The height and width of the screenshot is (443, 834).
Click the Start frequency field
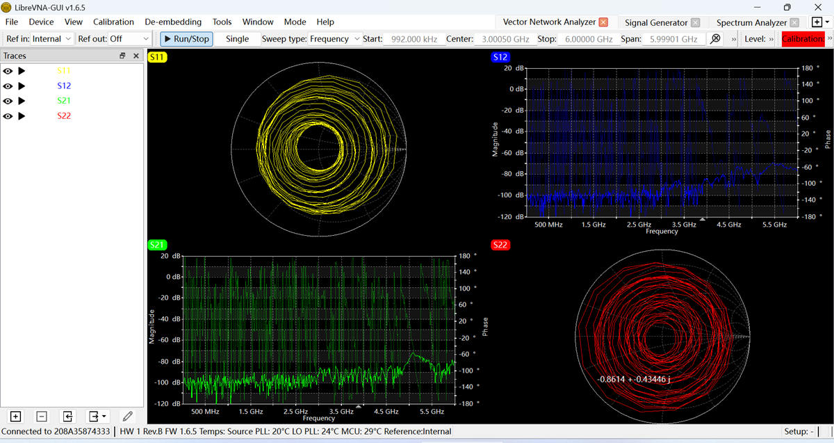[413, 39]
